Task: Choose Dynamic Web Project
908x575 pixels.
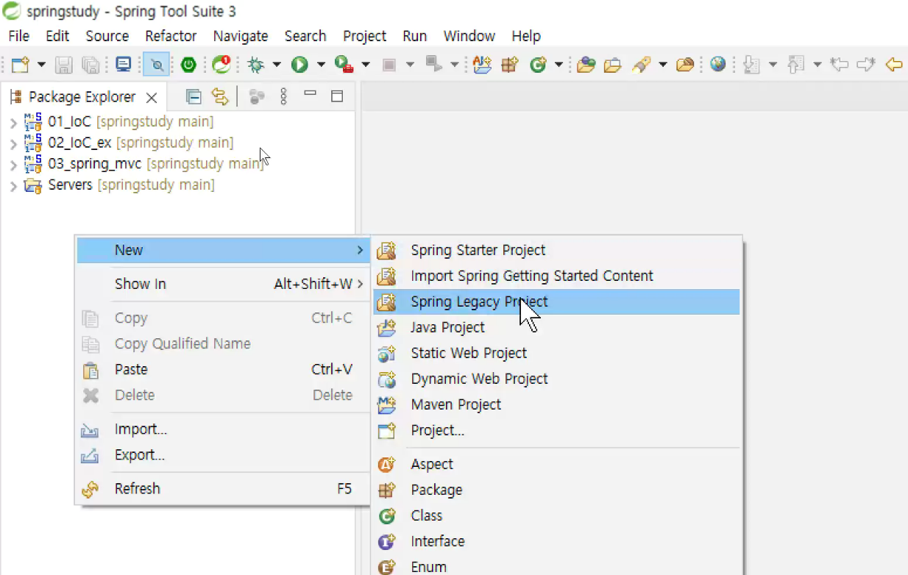Action: pyautogui.click(x=556, y=379)
